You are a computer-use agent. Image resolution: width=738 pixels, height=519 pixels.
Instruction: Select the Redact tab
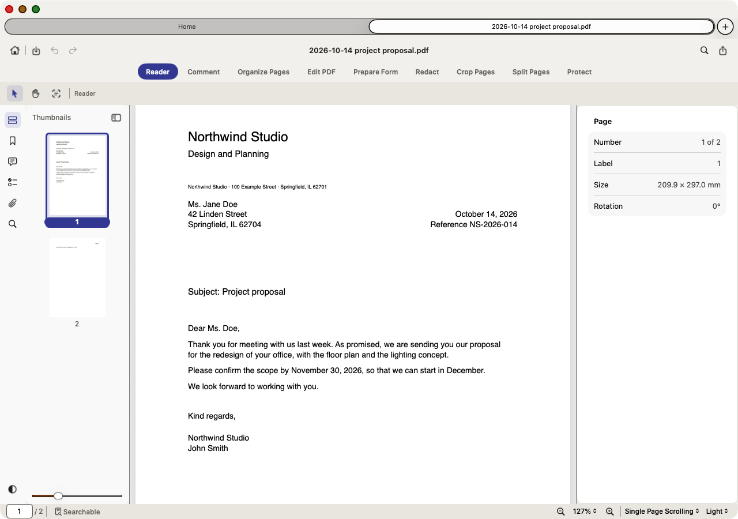click(427, 72)
